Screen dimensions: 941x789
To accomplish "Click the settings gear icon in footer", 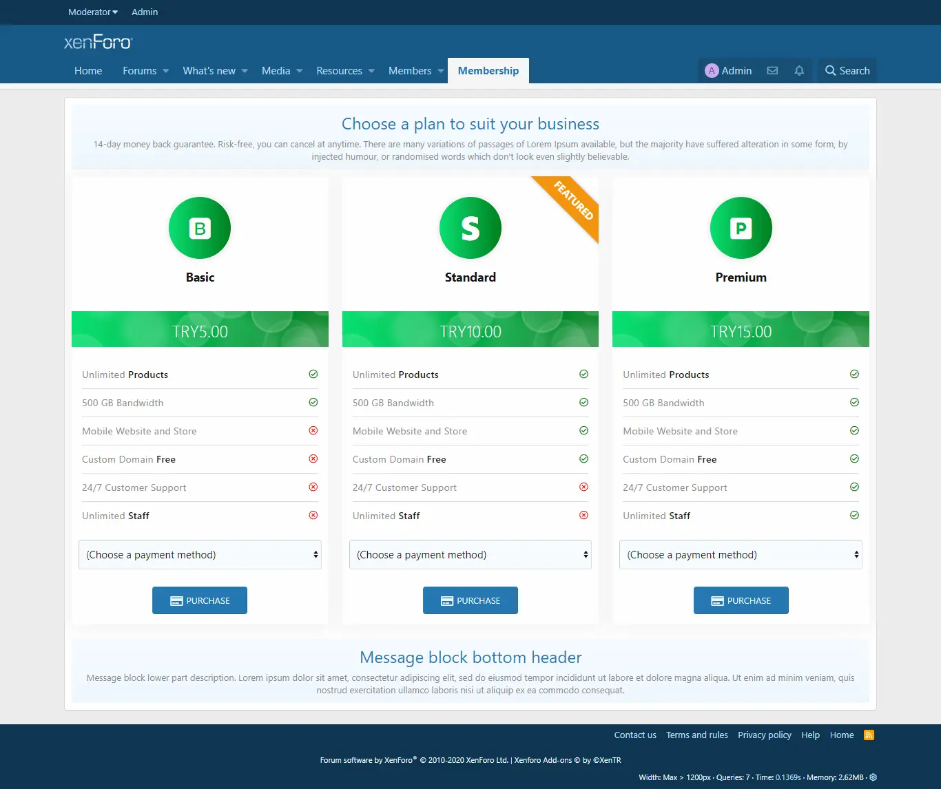I will (x=873, y=777).
